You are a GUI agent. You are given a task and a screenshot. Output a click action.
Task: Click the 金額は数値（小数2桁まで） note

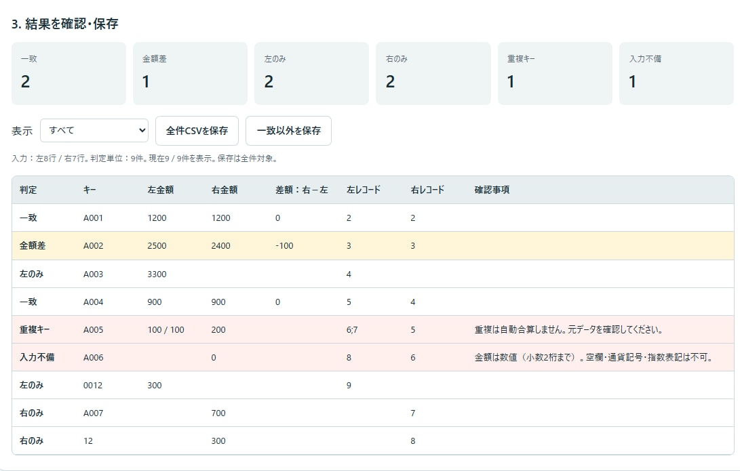(x=593, y=357)
